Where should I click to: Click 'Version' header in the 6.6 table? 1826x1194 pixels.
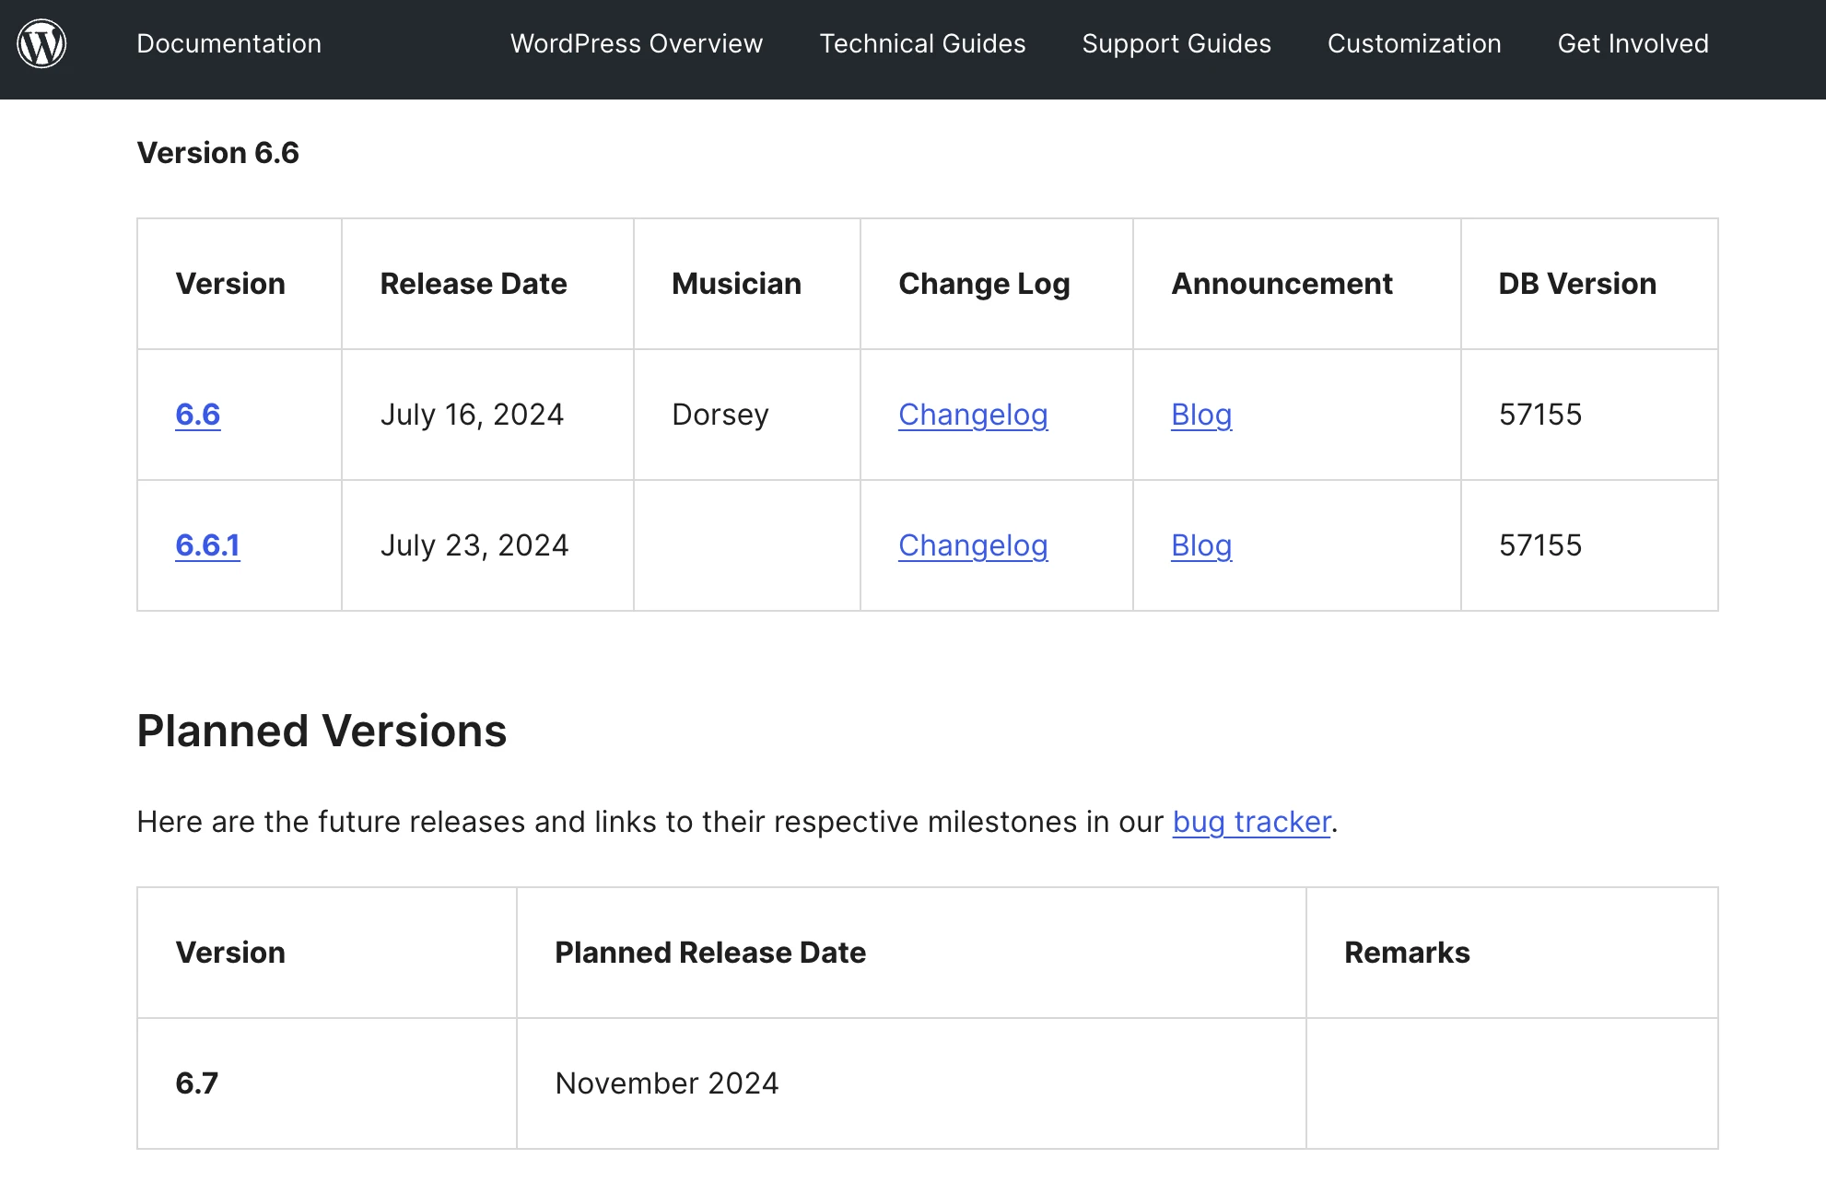(x=230, y=284)
